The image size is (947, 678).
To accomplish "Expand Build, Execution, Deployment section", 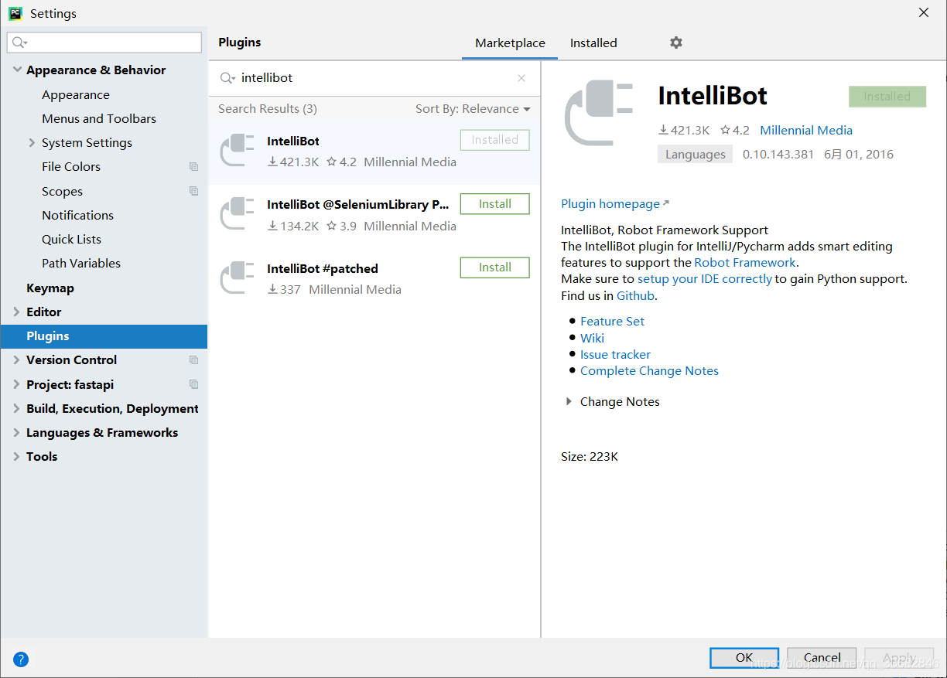I will tap(17, 408).
